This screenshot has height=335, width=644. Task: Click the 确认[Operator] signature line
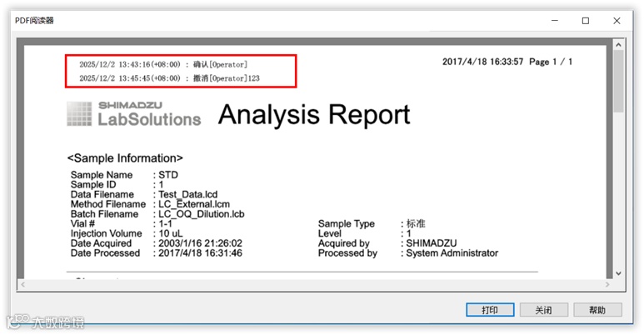(163, 64)
